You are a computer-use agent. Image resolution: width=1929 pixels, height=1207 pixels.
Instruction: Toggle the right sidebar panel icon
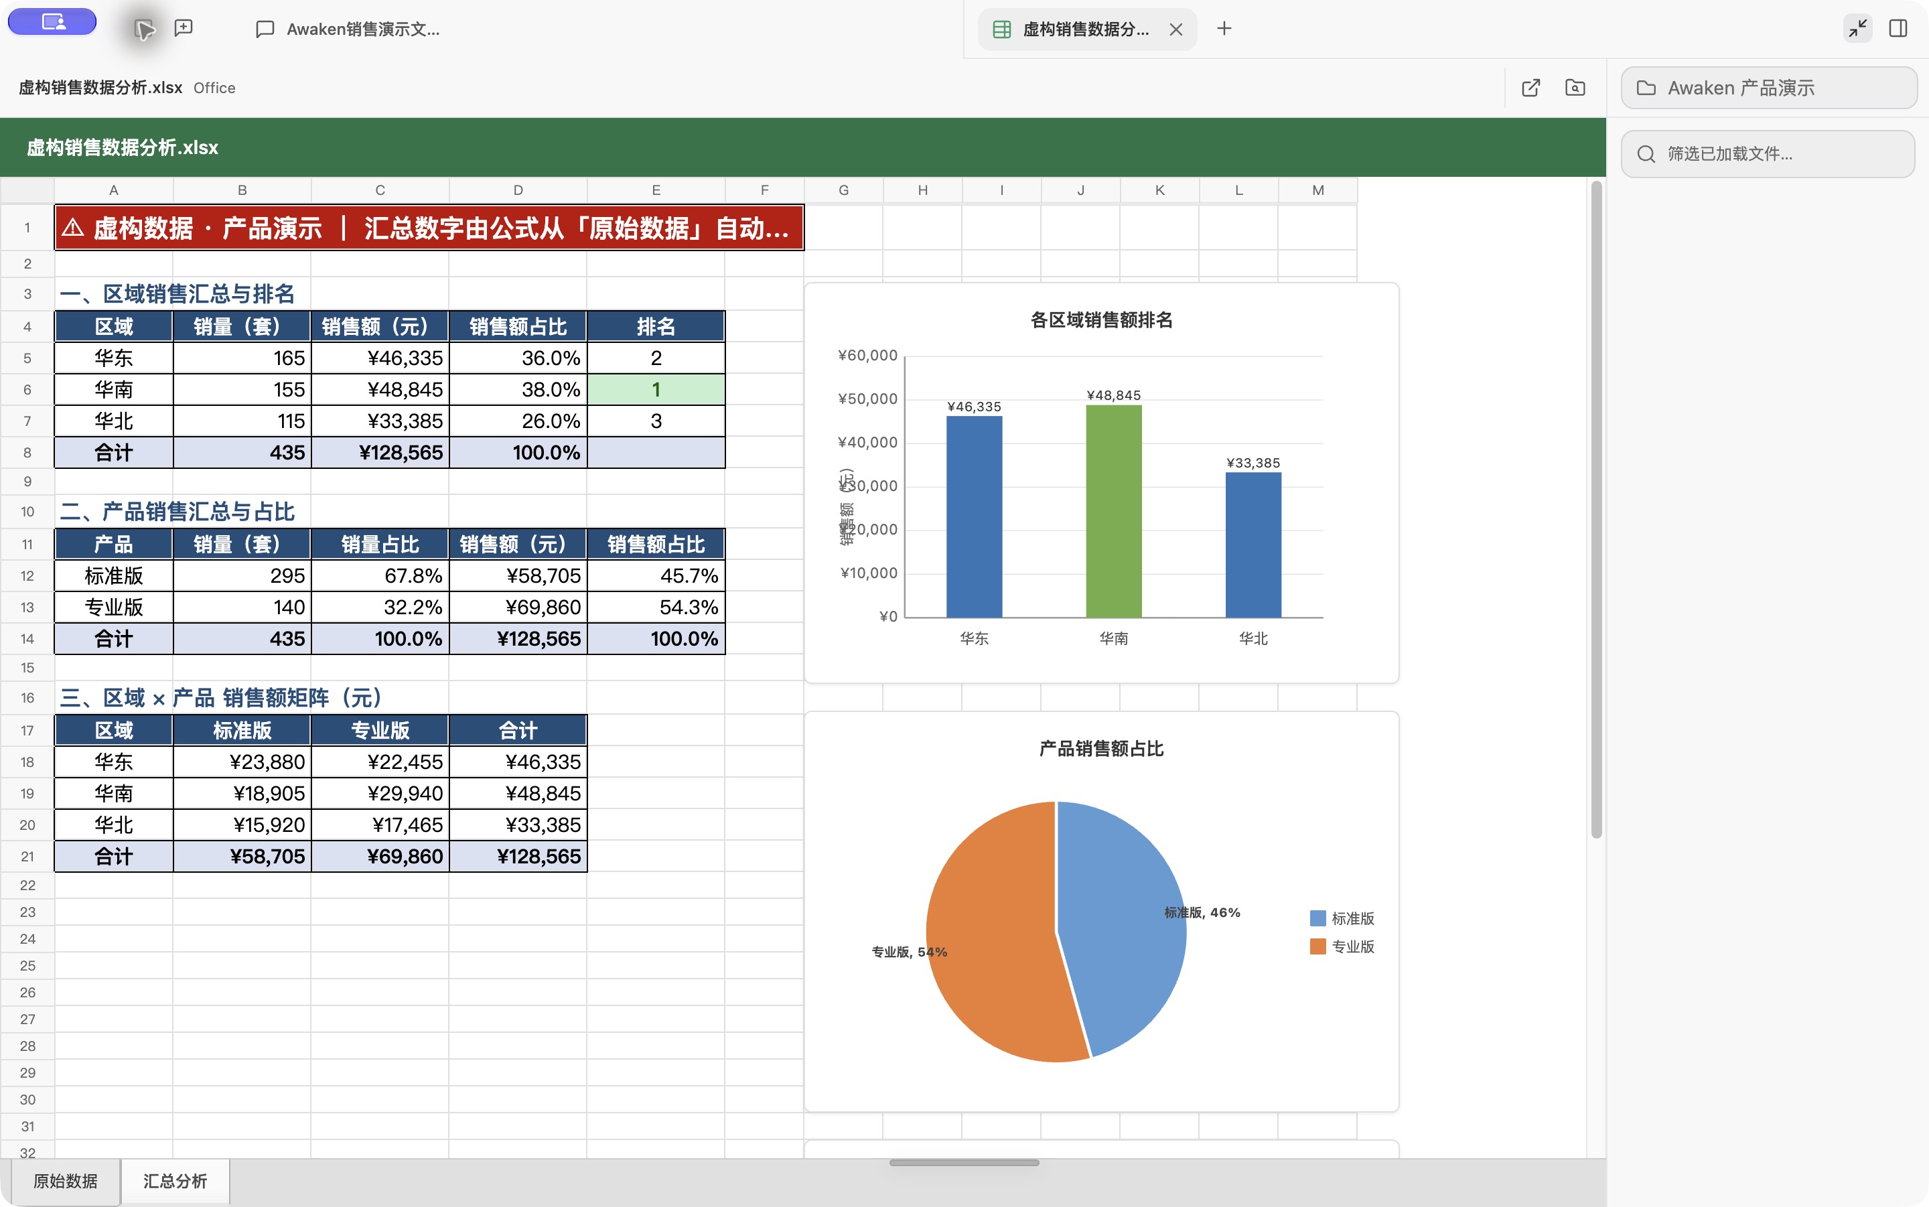point(1899,29)
